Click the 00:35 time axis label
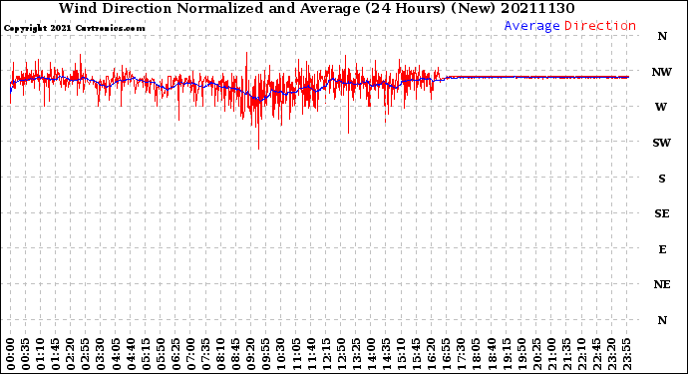Viewport: 688px width, 374px height. pos(26,354)
